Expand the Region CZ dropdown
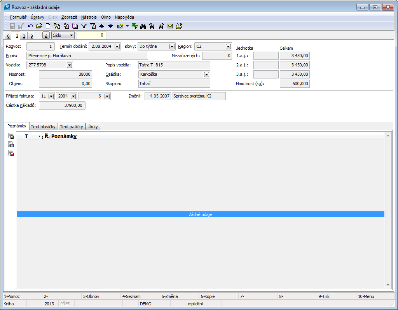Viewport: 398px width, 310px height. [x=228, y=47]
